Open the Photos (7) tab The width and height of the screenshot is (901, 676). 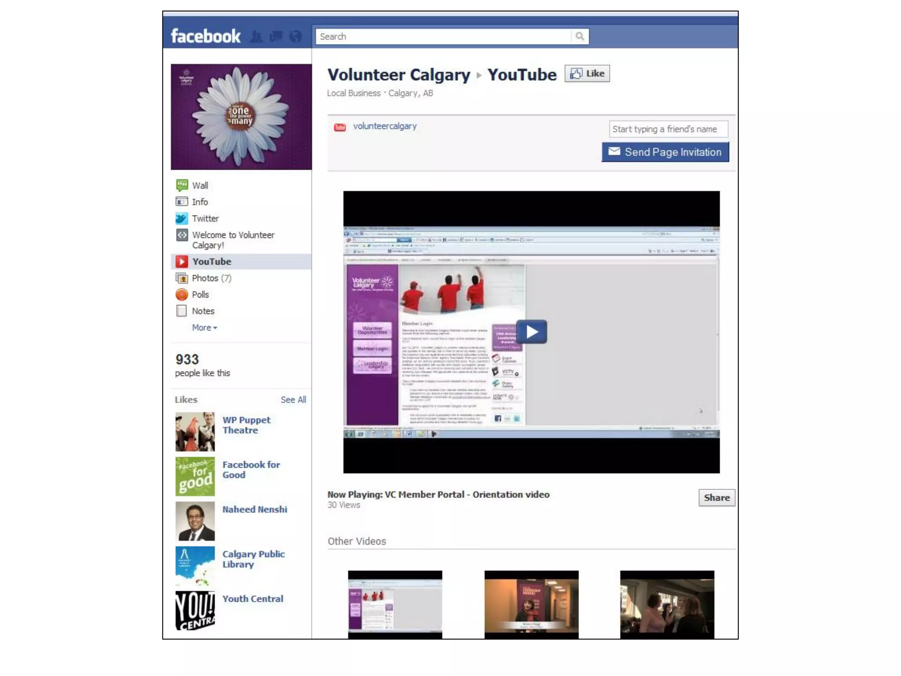coord(211,278)
